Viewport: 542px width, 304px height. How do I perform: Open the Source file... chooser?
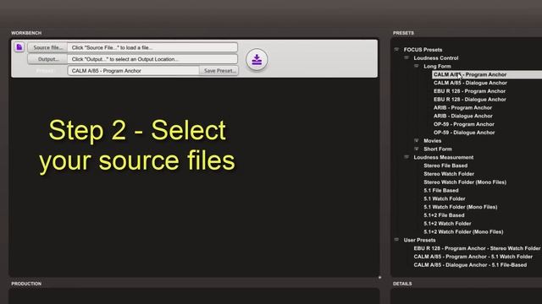tap(47, 47)
